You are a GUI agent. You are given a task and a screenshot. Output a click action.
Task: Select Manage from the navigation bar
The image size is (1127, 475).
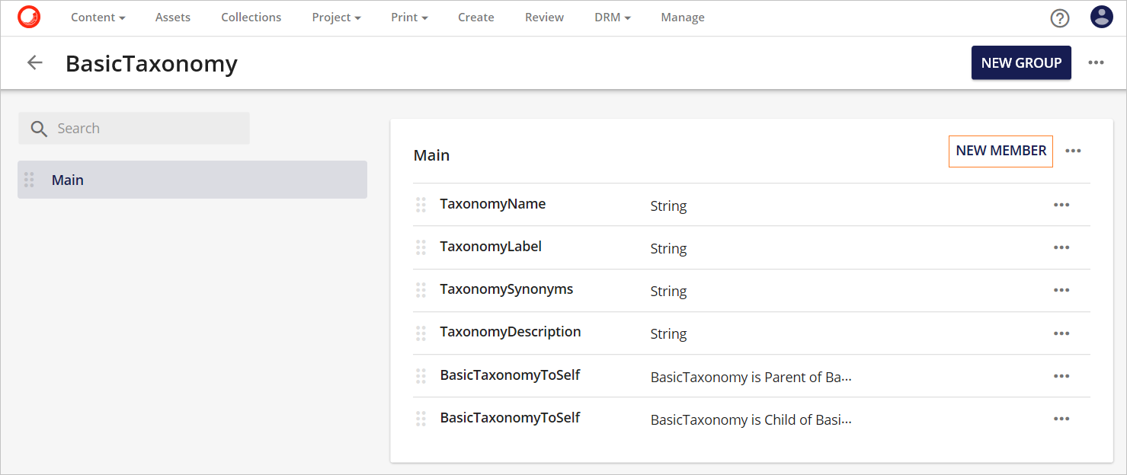click(x=682, y=18)
